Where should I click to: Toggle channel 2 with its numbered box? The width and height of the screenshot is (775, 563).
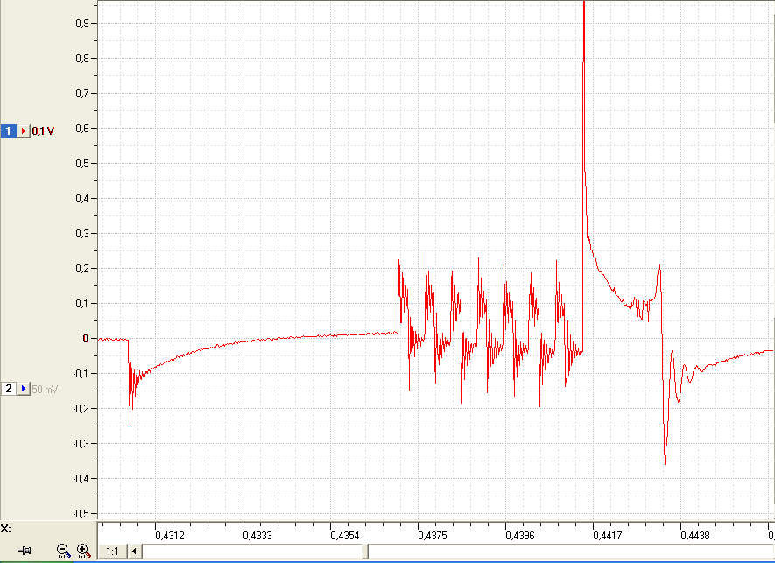tap(9, 389)
